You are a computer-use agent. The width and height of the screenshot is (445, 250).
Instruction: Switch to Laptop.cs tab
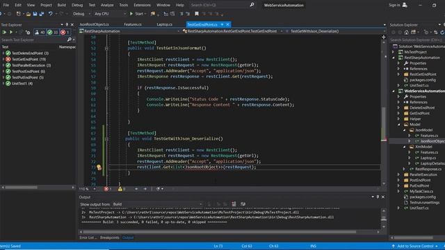click(164, 25)
